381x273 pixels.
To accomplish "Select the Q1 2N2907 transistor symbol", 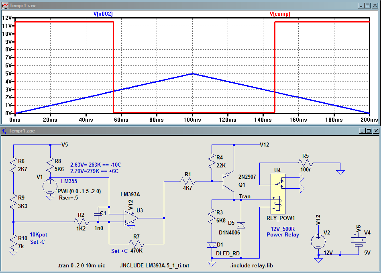I will click(228, 182).
